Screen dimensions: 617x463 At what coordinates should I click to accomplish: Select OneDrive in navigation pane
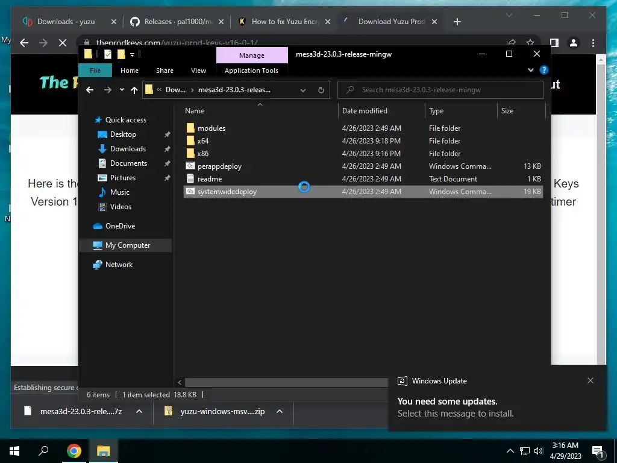(x=120, y=226)
